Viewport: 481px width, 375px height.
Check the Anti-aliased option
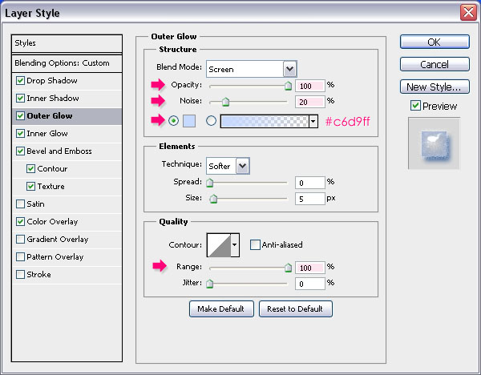(x=255, y=244)
